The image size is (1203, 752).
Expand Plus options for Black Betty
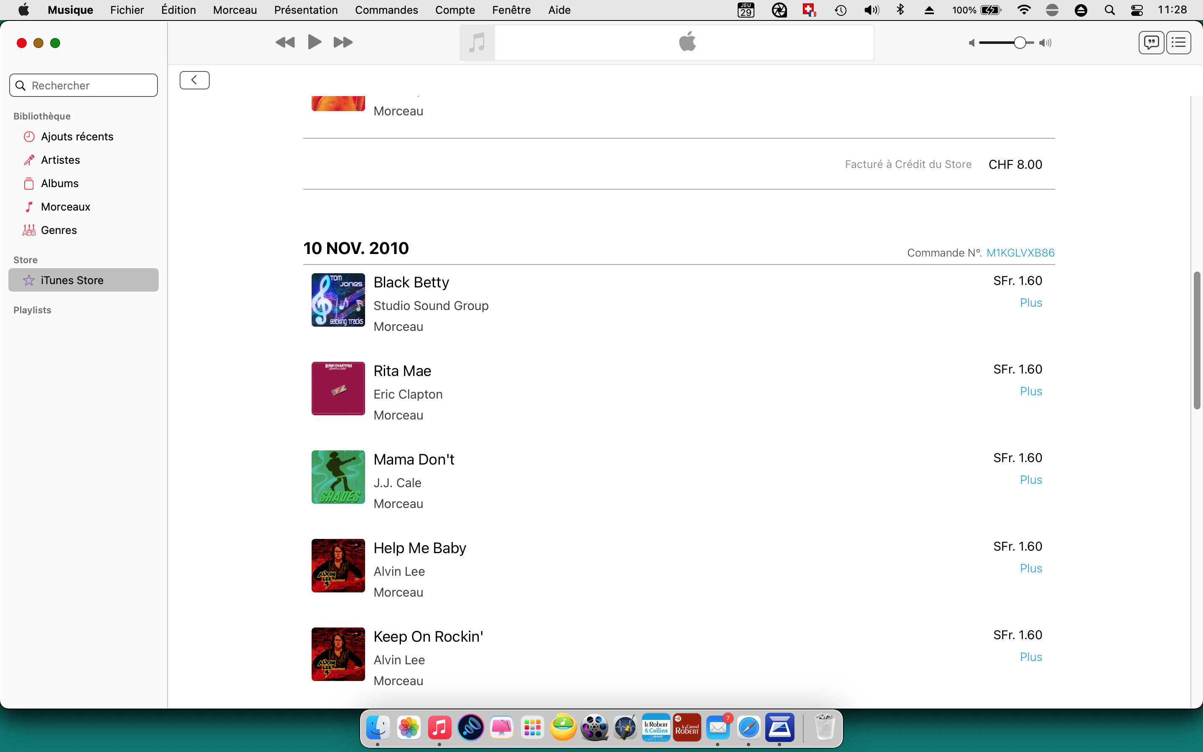[1030, 303]
